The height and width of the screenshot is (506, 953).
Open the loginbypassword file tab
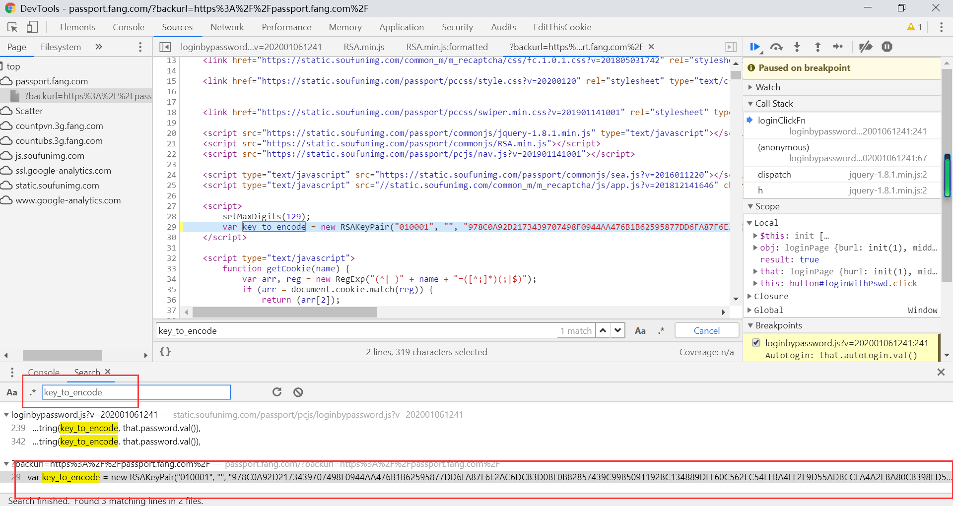pos(251,47)
